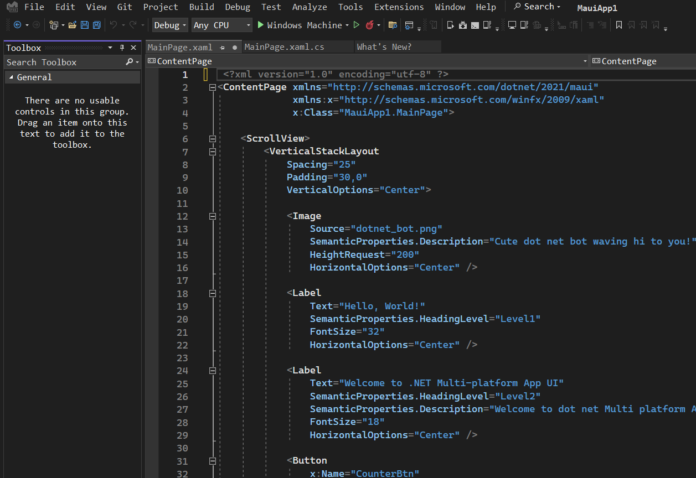Pin the MainPage.xaml tab

[222, 48]
